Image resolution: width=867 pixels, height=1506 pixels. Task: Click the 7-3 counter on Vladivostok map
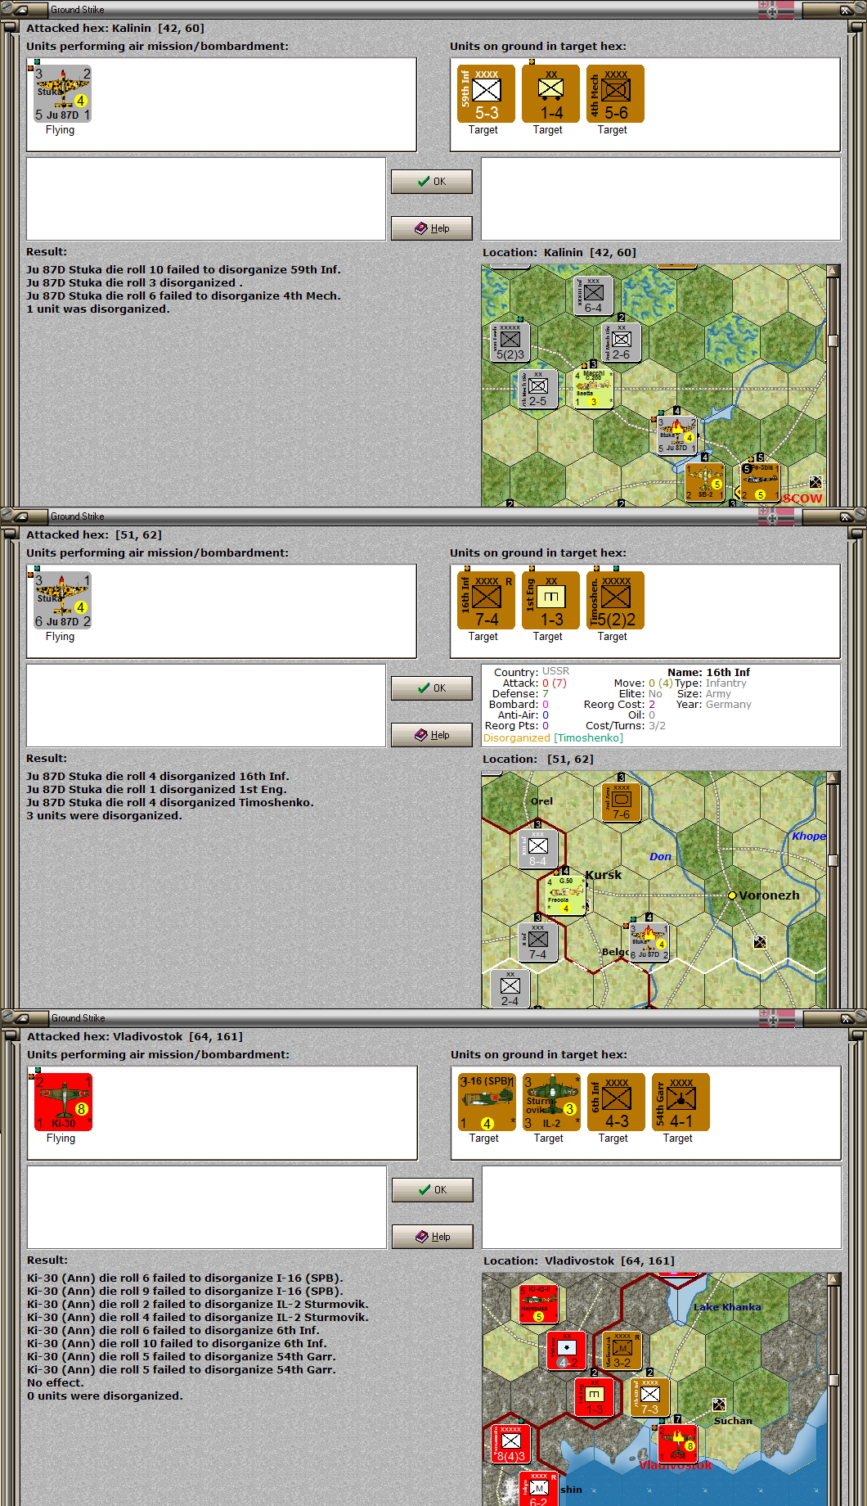click(649, 1398)
